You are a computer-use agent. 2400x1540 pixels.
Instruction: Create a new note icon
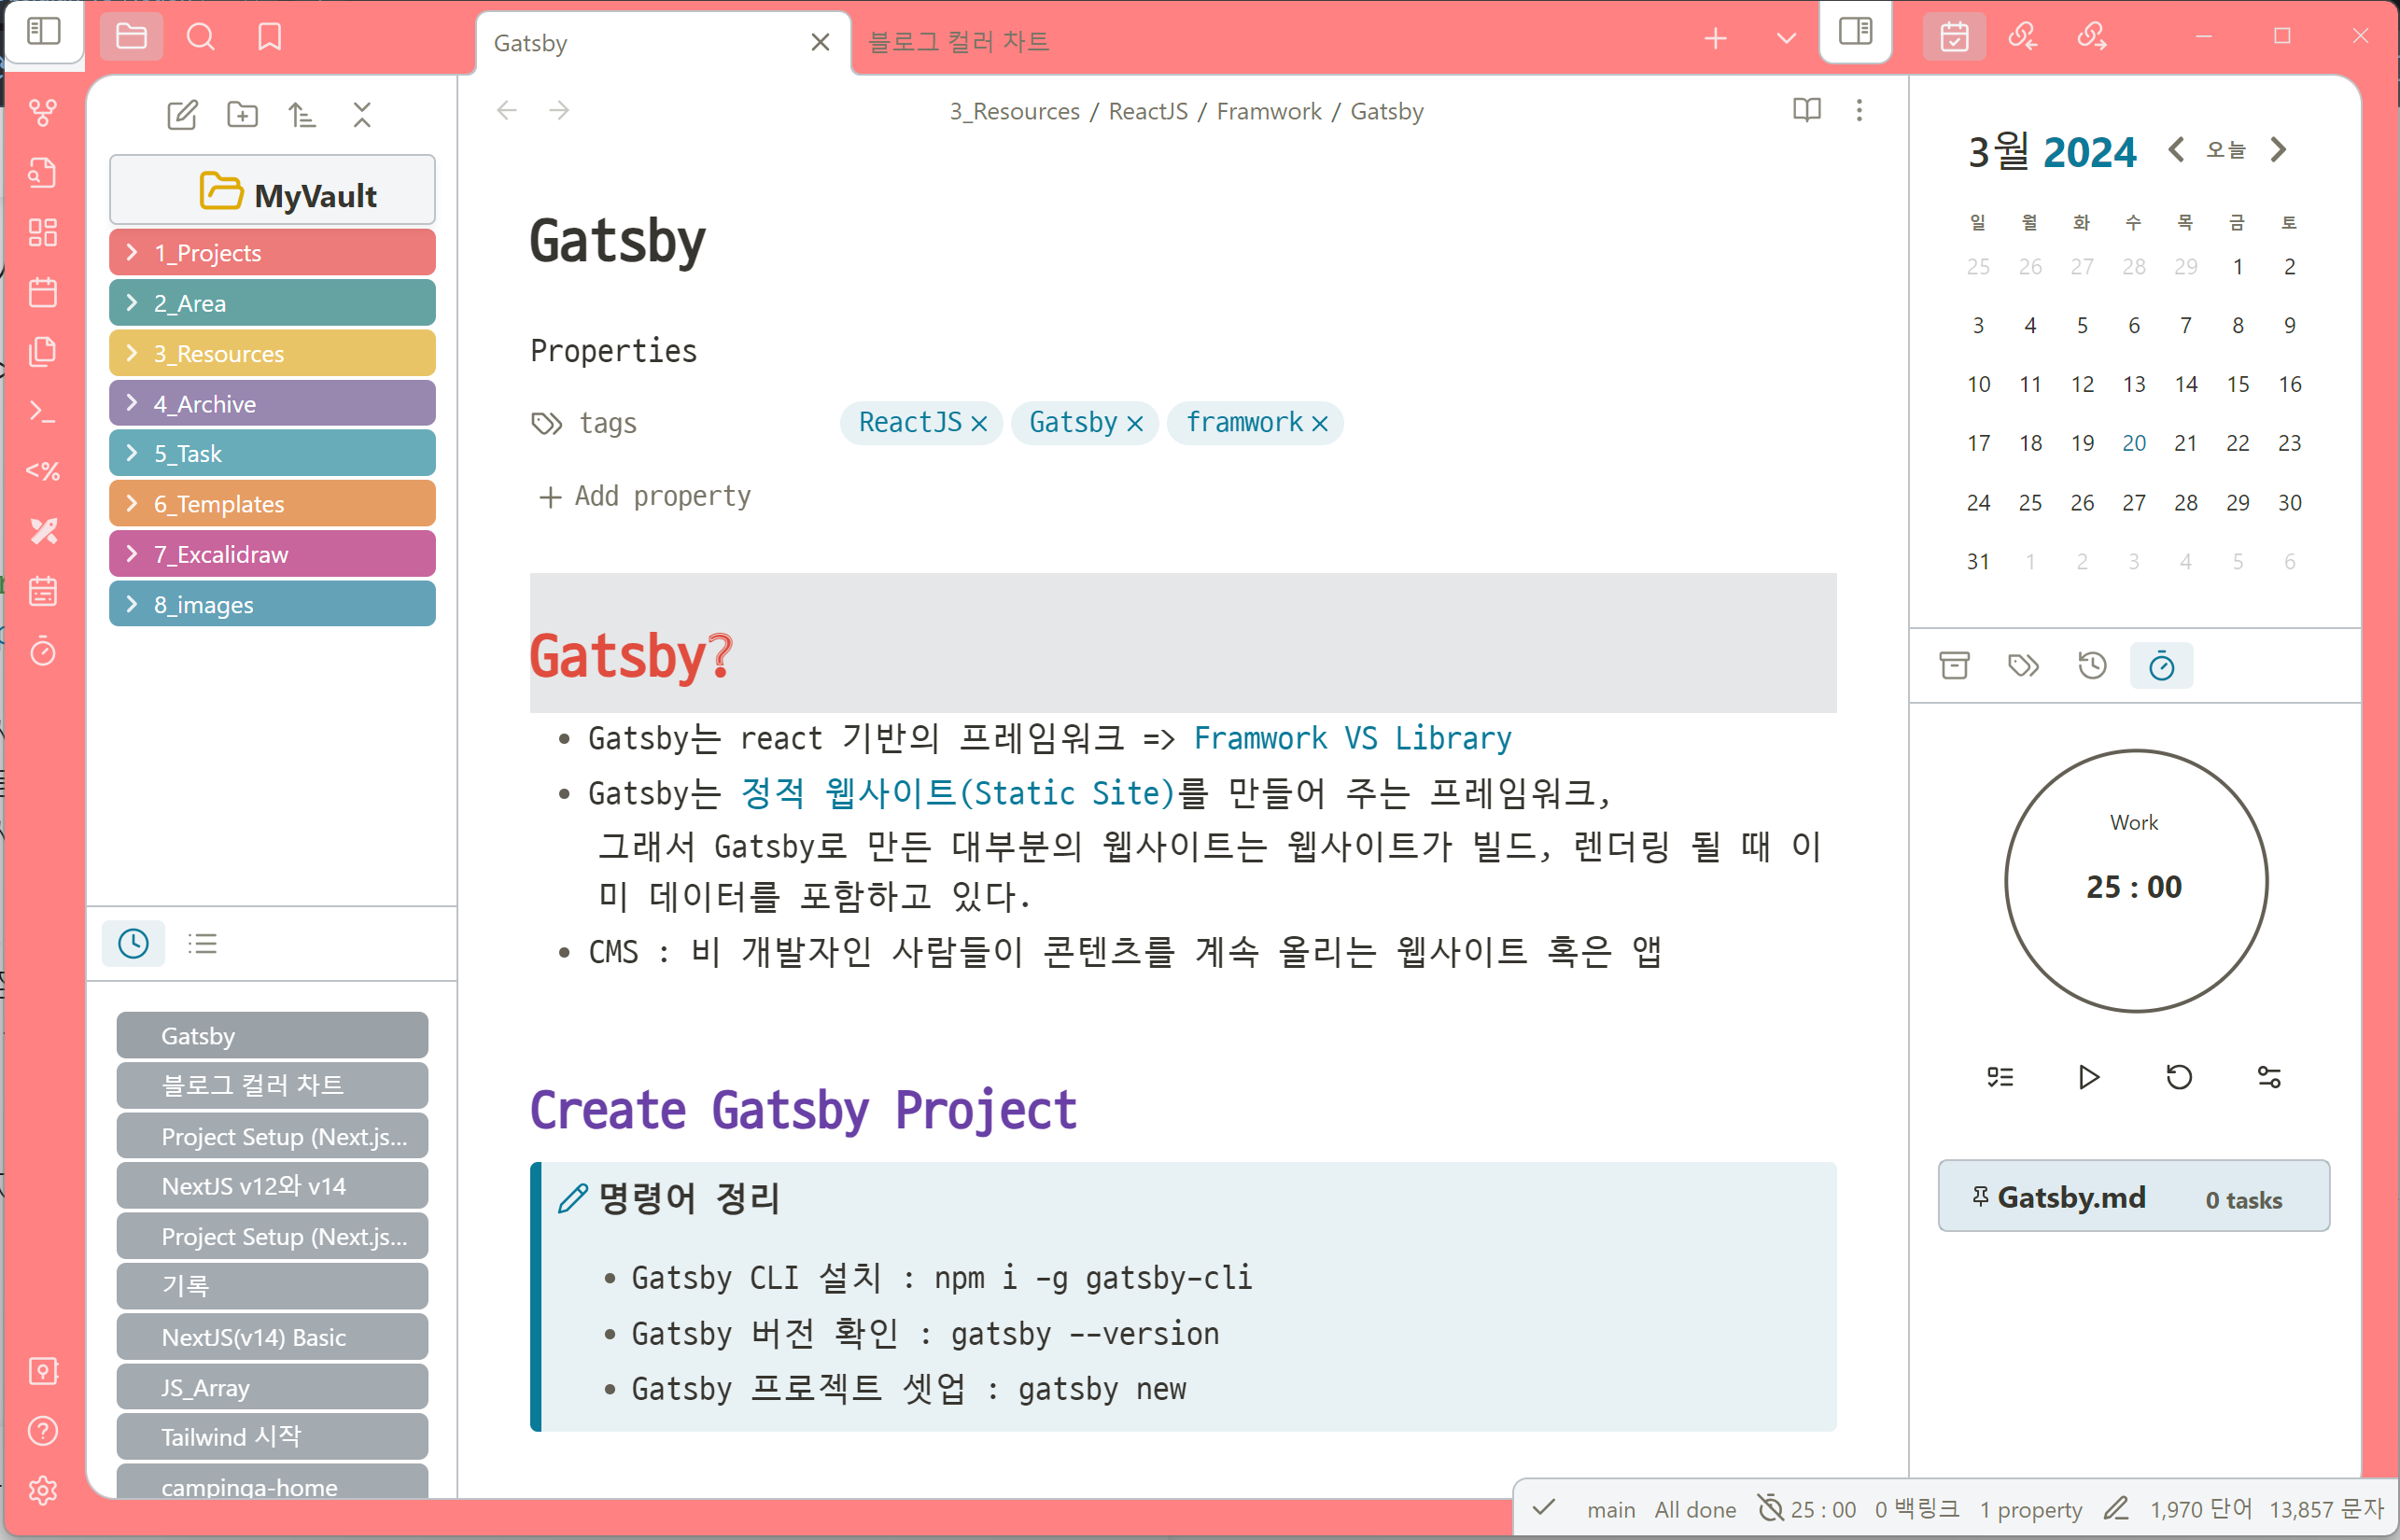click(182, 115)
